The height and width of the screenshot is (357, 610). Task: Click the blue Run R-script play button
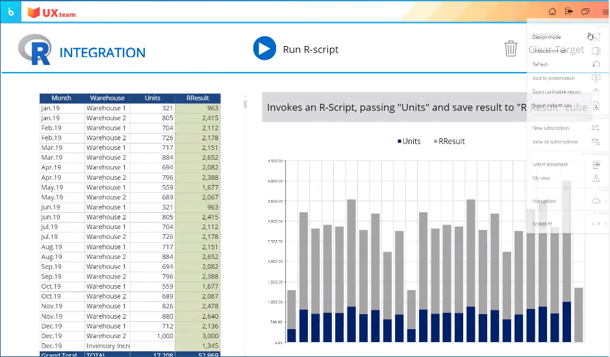pyautogui.click(x=264, y=48)
